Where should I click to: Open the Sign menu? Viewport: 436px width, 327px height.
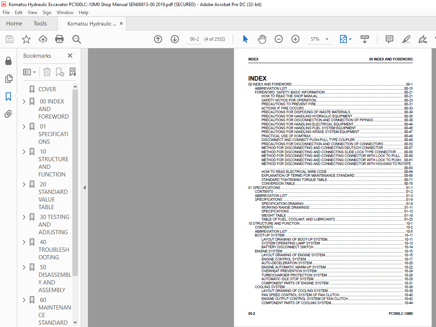[47, 13]
